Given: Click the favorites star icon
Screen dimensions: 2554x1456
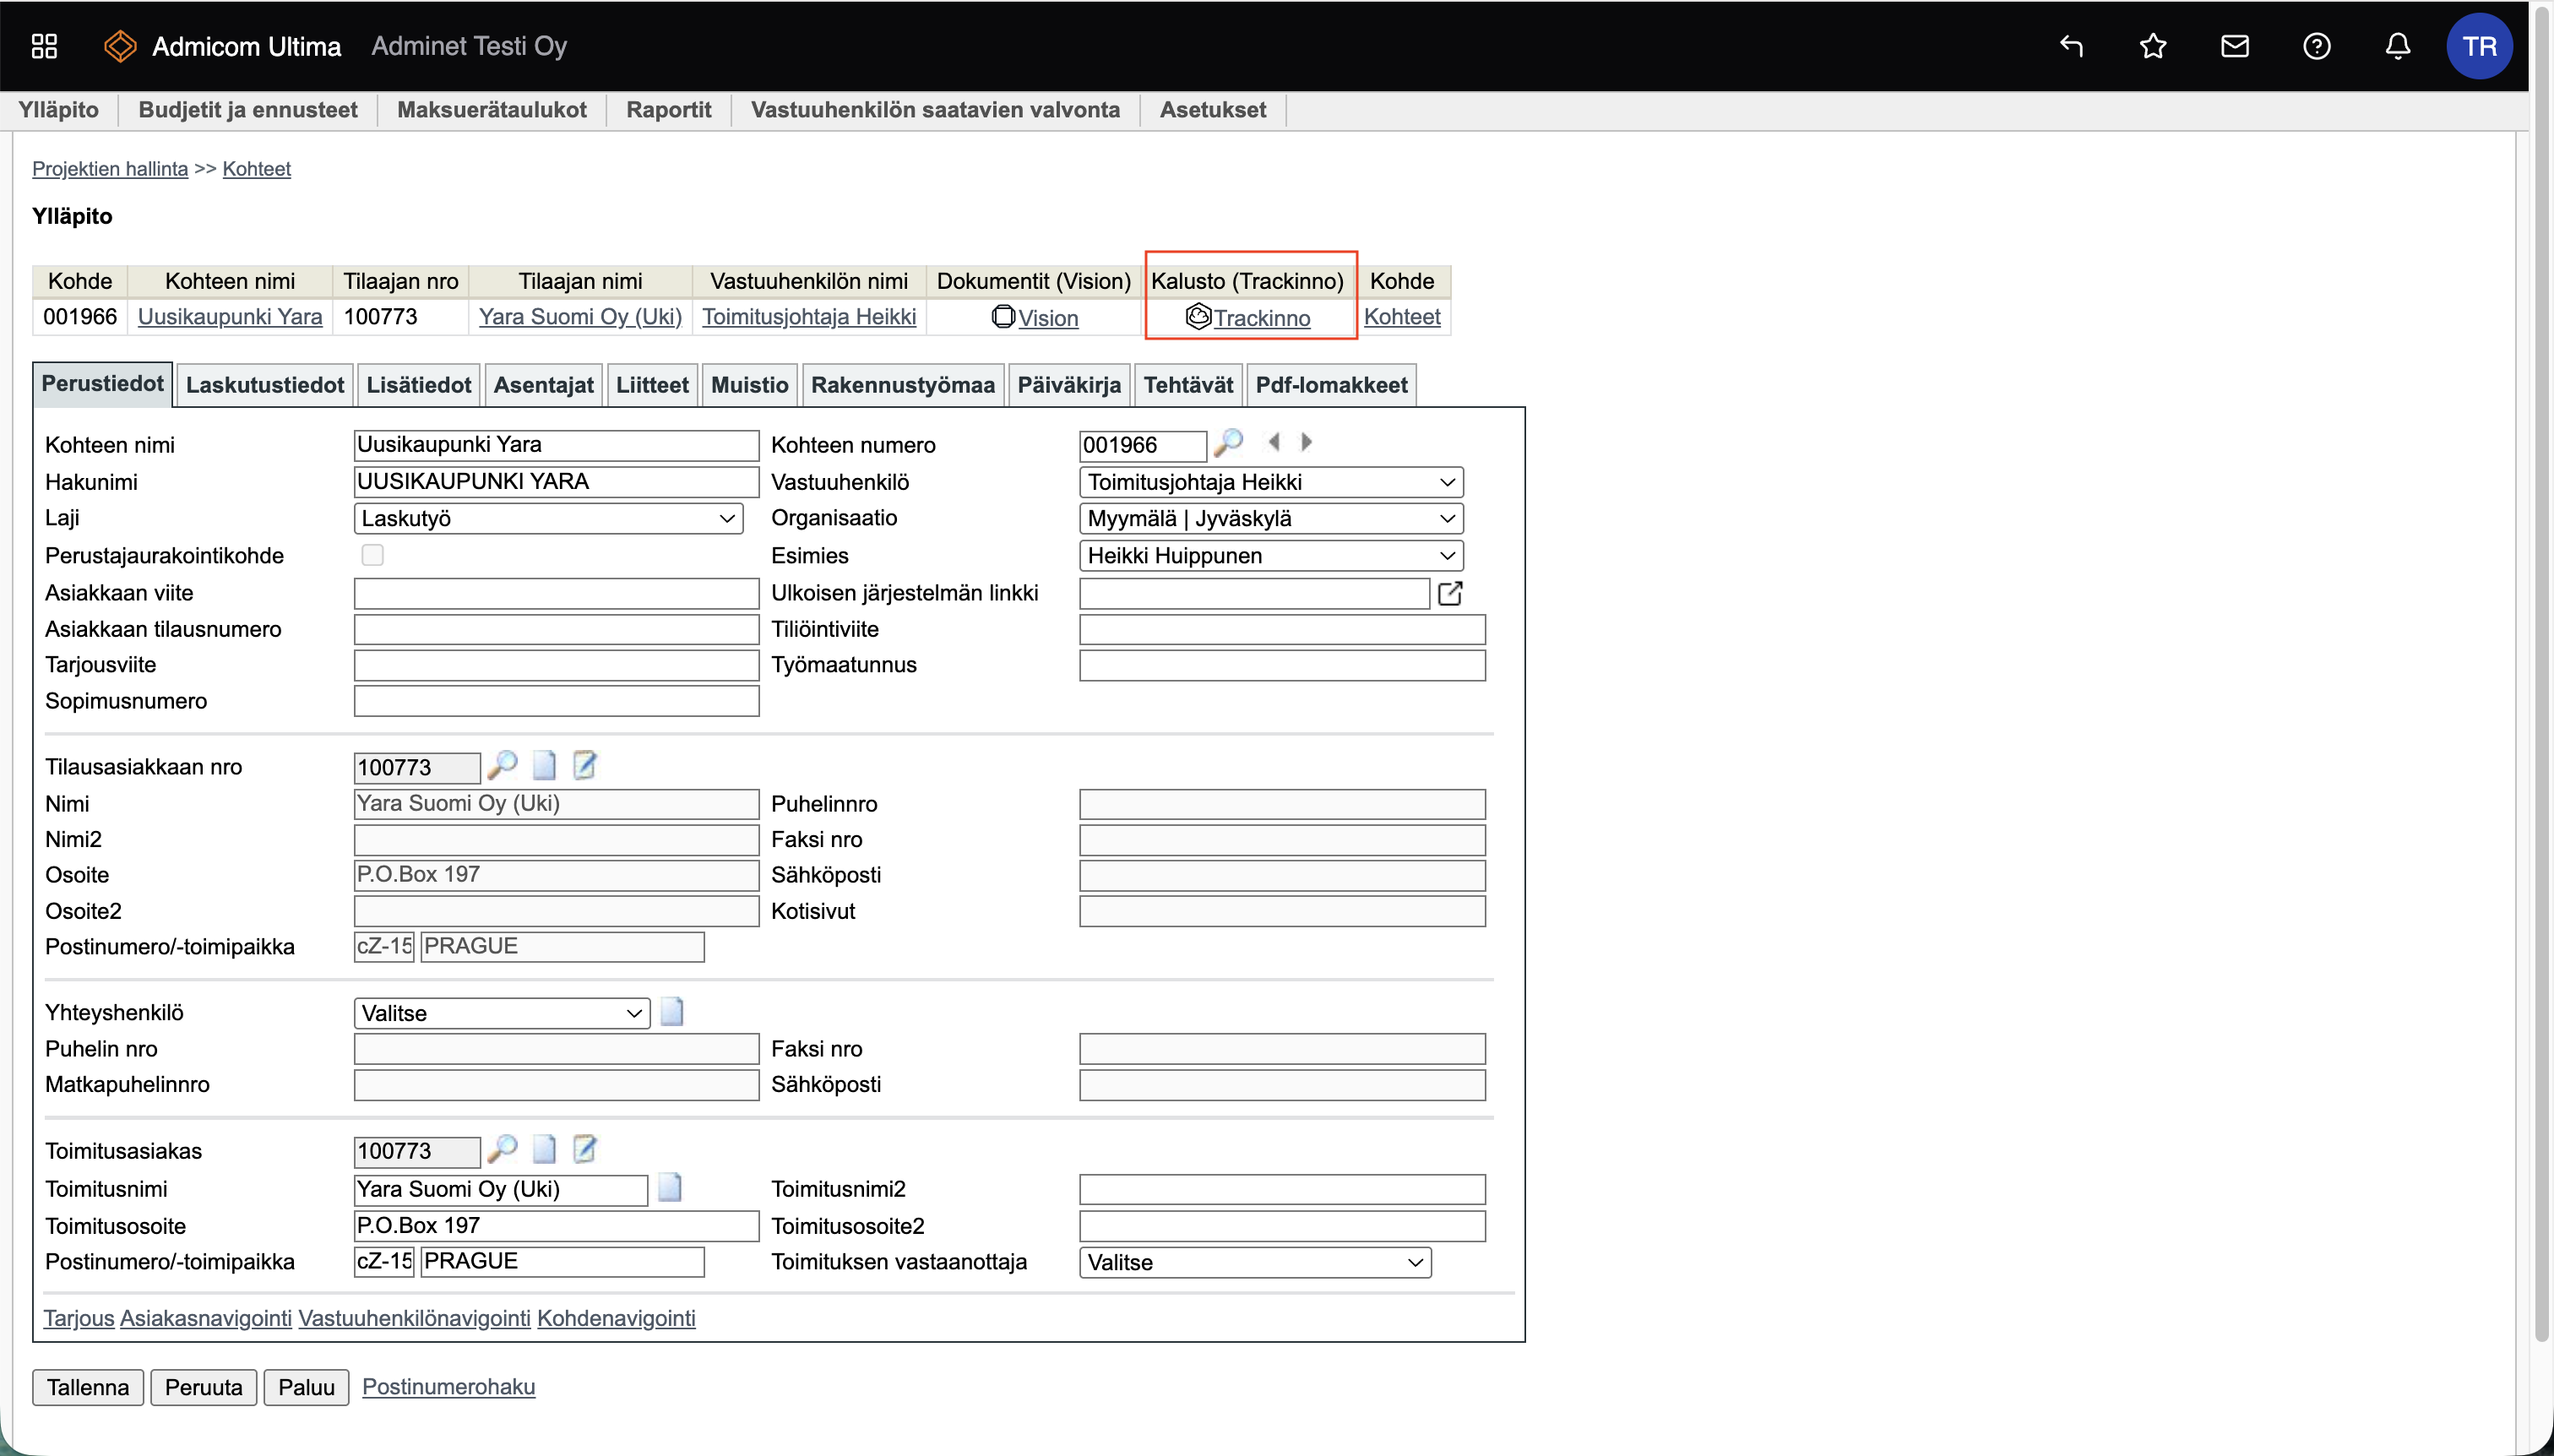Looking at the screenshot, I should click(2153, 46).
